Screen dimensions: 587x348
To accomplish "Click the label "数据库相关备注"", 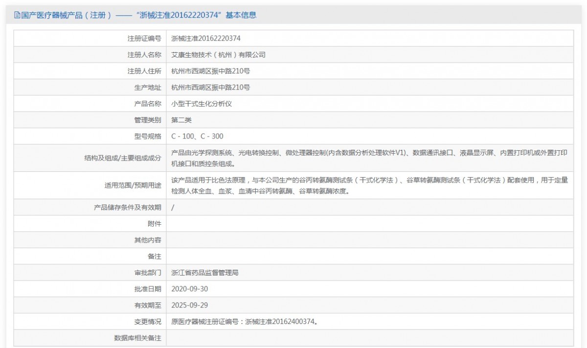I will point(137,338).
